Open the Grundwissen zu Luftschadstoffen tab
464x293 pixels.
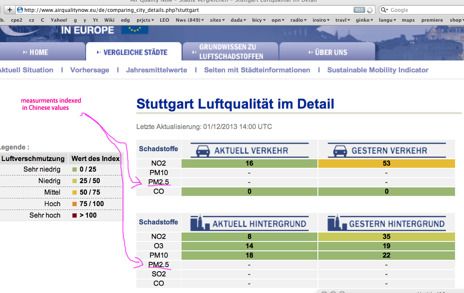(x=231, y=52)
